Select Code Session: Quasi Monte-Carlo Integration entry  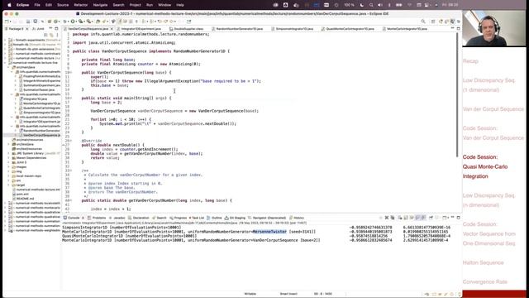(485, 166)
